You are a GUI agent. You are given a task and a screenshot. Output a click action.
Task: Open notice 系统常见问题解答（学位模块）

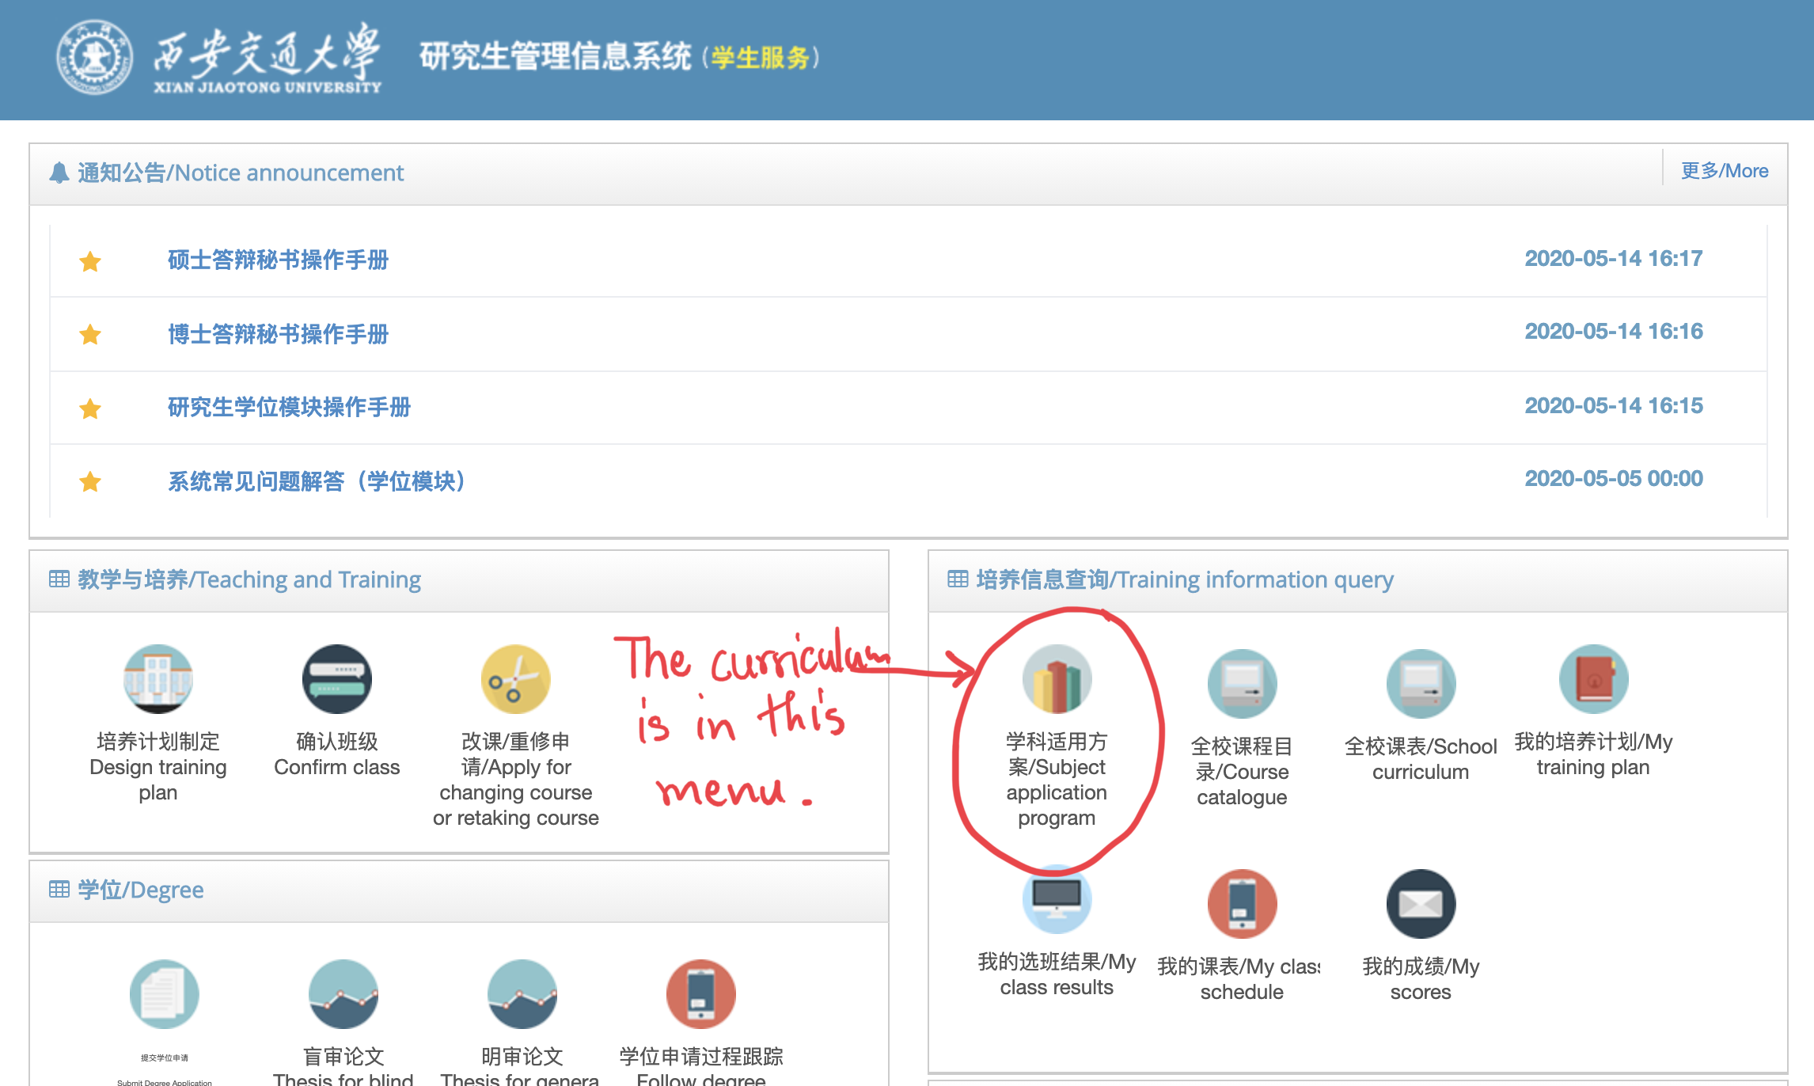(x=316, y=480)
